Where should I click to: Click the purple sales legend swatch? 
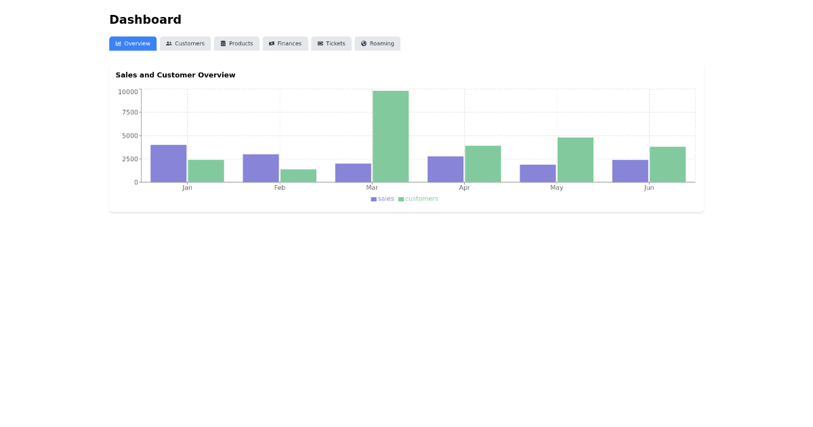(x=373, y=199)
